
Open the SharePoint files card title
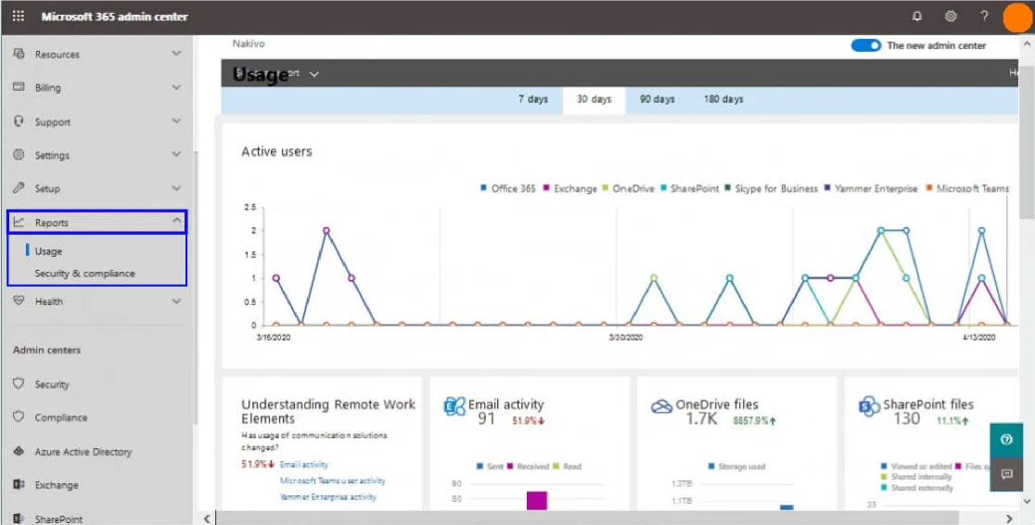point(928,404)
